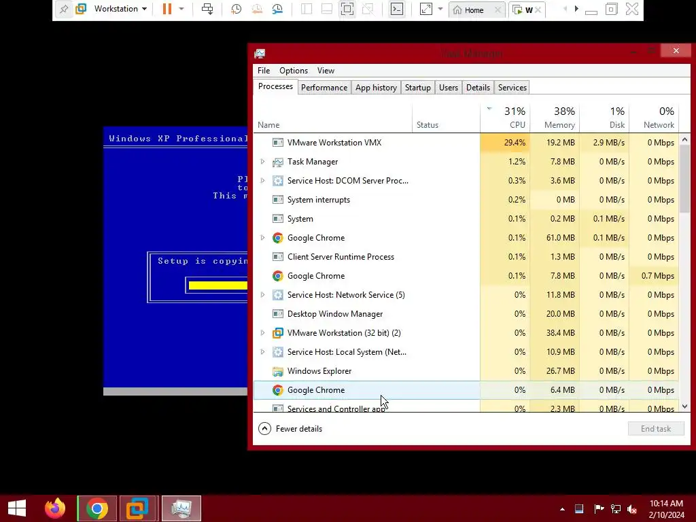The image size is (696, 522).
Task: Expand VMware Workstation (32 bit) (2) row
Action: 262,333
